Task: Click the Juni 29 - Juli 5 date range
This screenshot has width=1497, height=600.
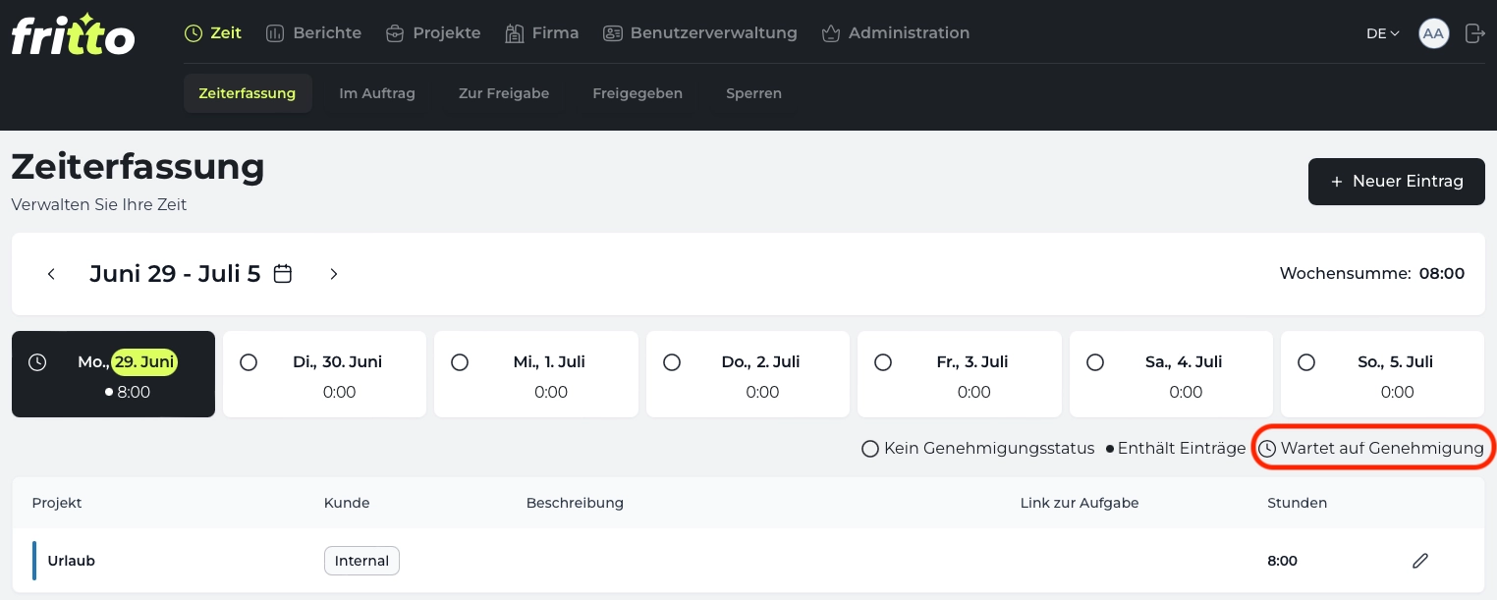Action: pyautogui.click(x=175, y=274)
